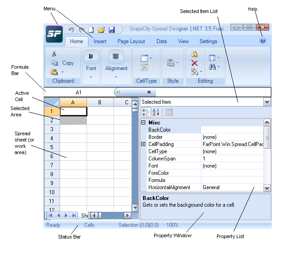Click the Font group label button
The image size is (304, 257).
91,68
